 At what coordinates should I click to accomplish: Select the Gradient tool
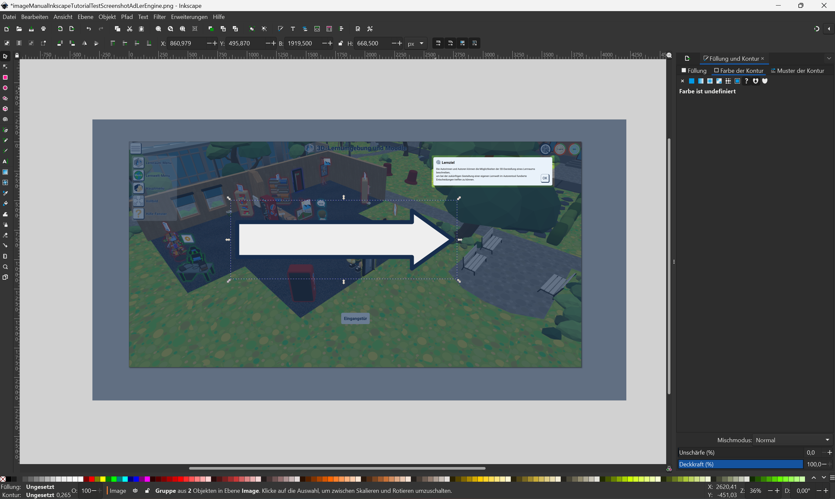click(5, 172)
